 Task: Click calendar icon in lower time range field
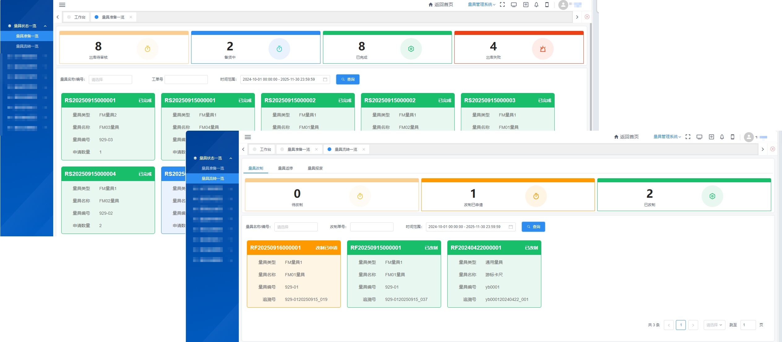point(511,227)
